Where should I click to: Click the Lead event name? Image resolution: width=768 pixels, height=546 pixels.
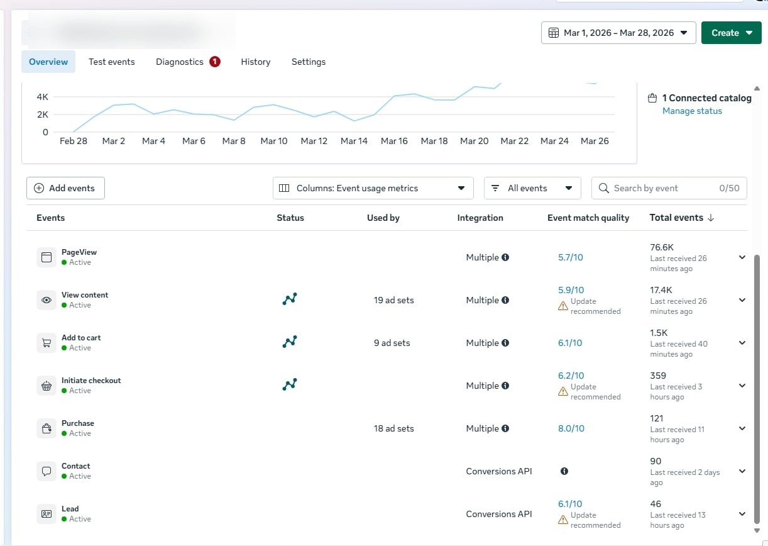pos(70,509)
